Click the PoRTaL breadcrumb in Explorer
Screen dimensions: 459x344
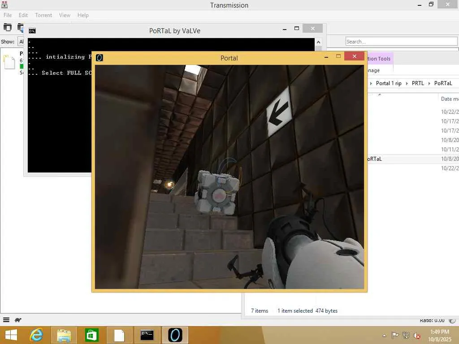point(443,83)
